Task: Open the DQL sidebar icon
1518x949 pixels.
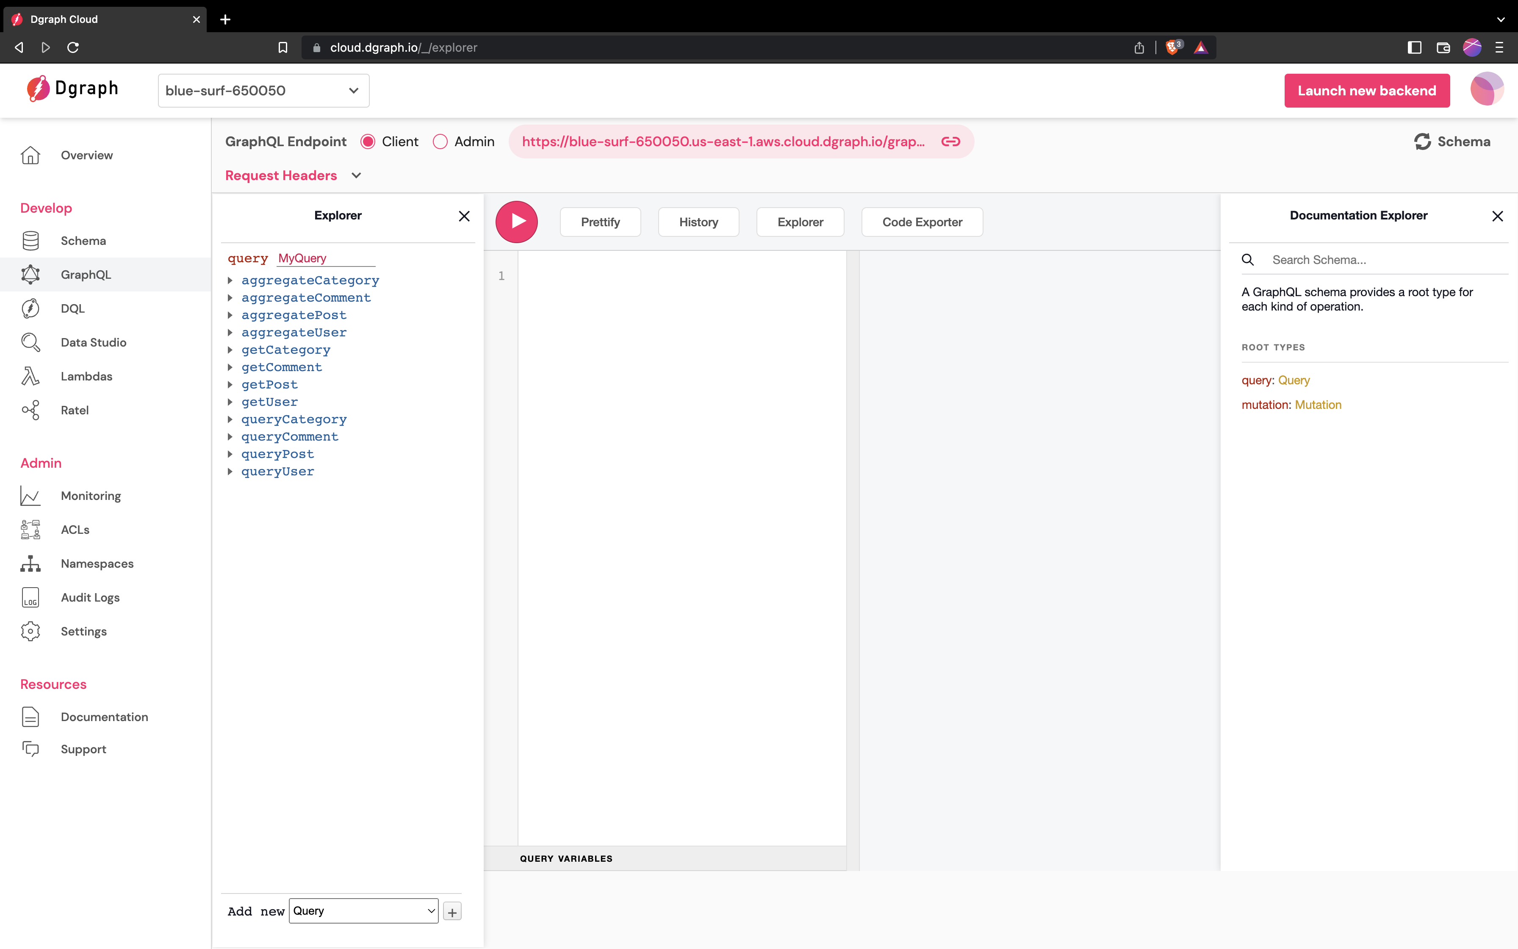Action: [x=30, y=308]
